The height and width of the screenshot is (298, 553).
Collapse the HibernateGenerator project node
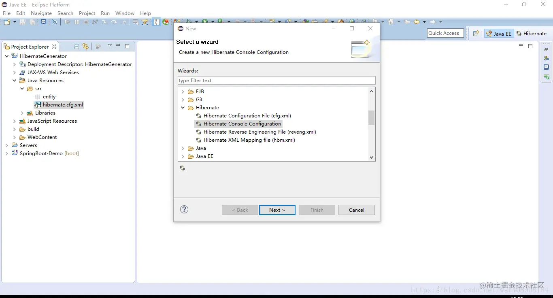[7, 56]
